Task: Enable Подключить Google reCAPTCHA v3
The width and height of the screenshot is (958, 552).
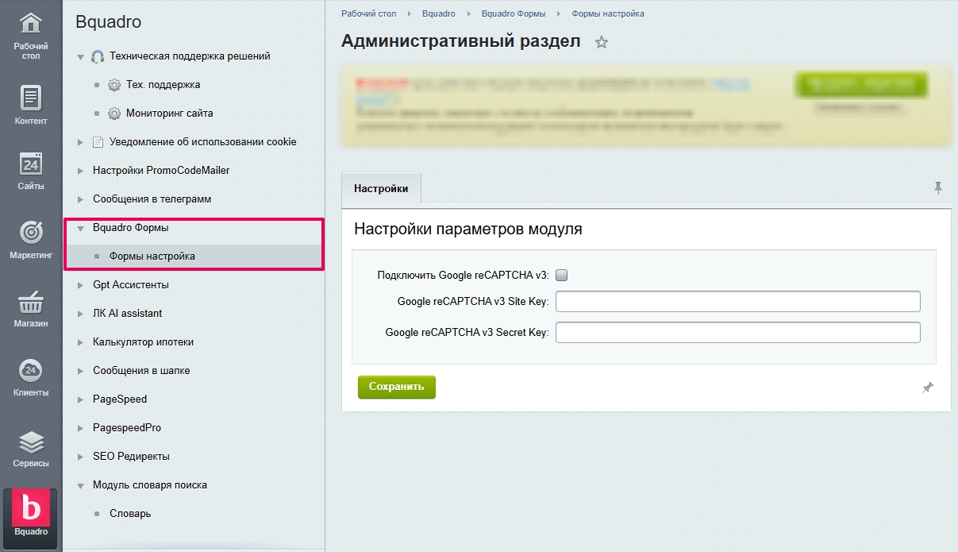Action: point(561,274)
